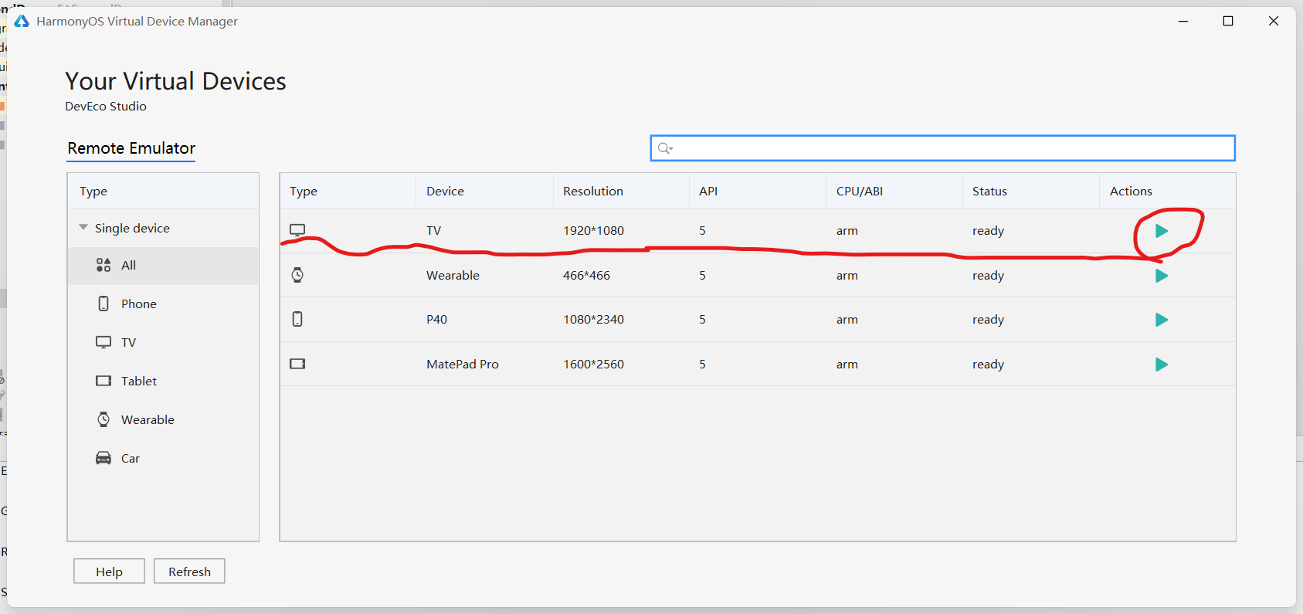Open the Remote Emulator tab
1303x614 pixels.
(x=131, y=148)
